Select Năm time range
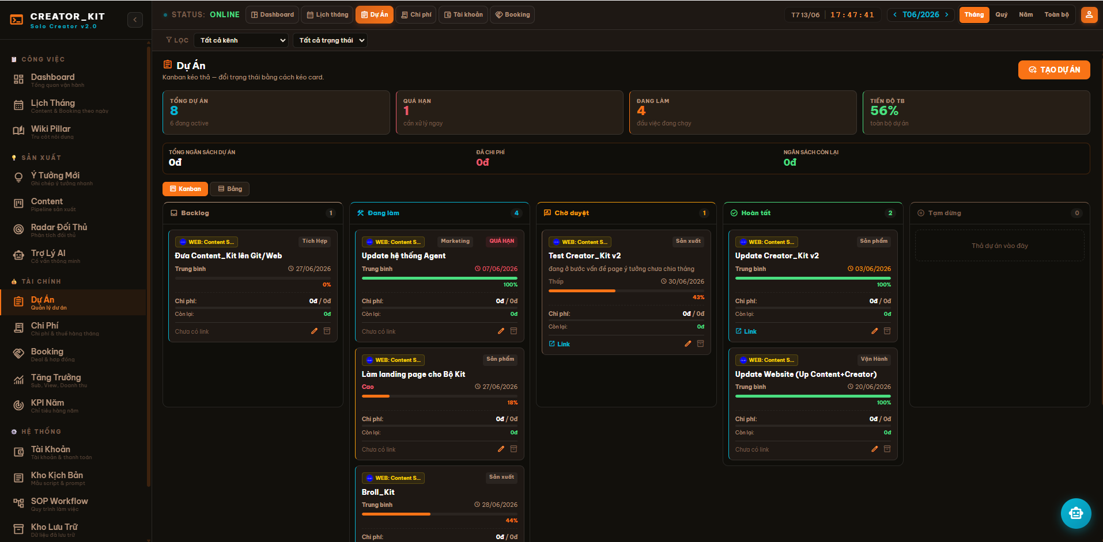This screenshot has width=1103, height=542. [1026, 15]
